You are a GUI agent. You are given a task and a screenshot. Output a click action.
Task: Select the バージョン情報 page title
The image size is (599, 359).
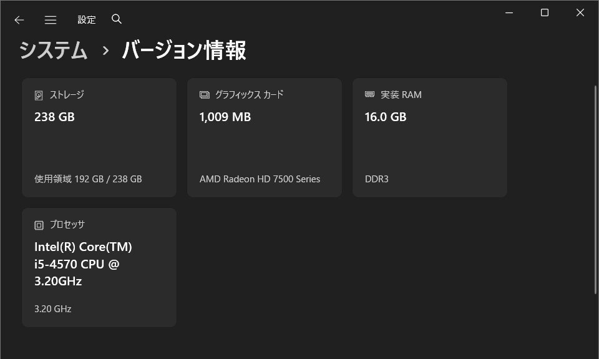point(183,50)
